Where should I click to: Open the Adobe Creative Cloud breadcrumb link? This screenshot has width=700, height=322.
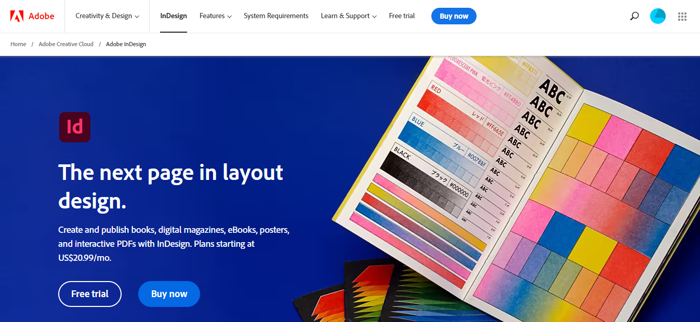tap(65, 44)
